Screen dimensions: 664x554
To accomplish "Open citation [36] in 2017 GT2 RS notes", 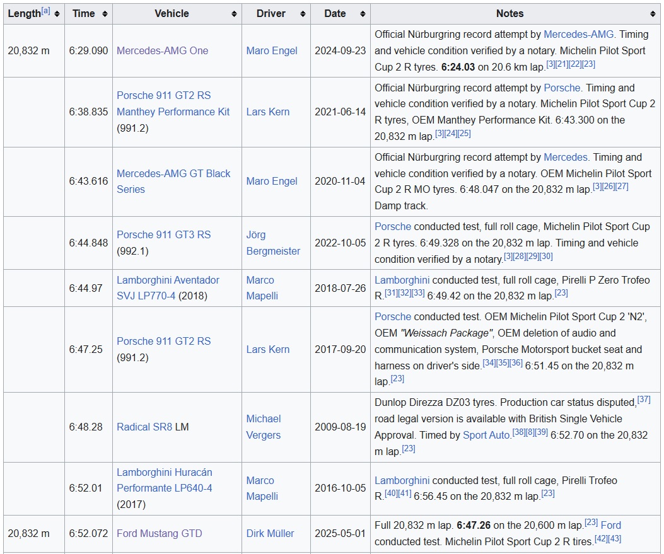I will (516, 363).
